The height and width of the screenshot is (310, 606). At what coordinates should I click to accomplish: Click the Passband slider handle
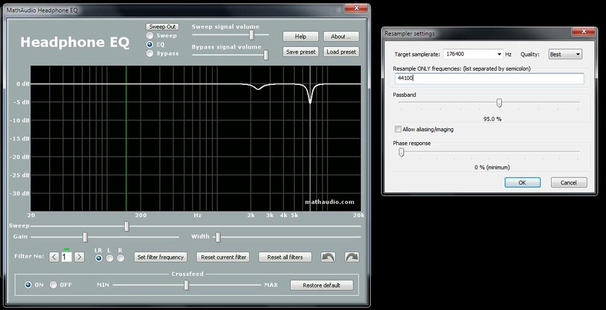point(499,103)
